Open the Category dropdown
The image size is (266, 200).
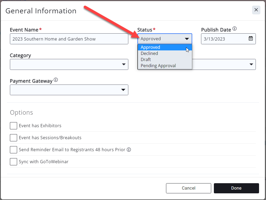[x=69, y=64]
